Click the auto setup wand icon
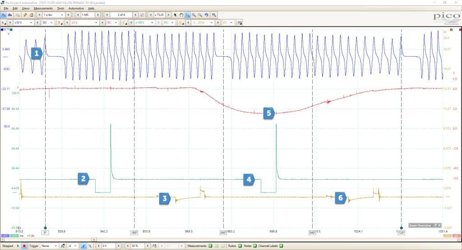 [x=25, y=15]
